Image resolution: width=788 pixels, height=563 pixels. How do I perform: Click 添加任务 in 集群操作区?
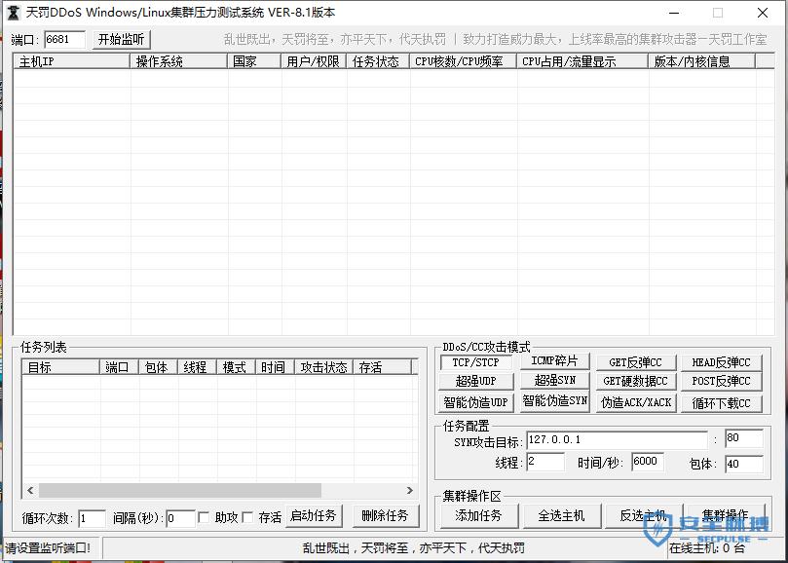coord(481,514)
